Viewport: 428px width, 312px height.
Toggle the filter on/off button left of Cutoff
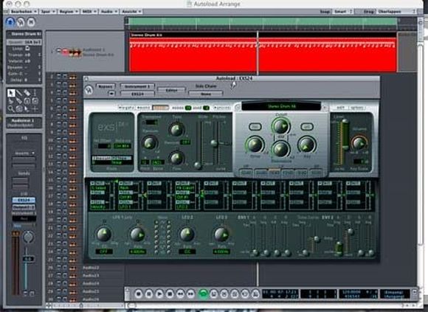pyautogui.click(x=255, y=127)
